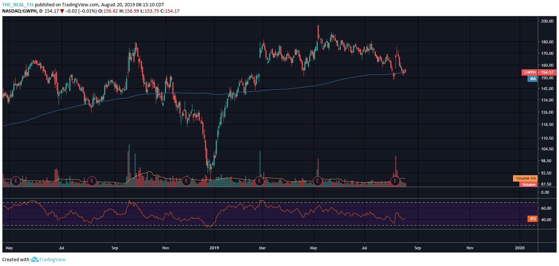
Task: Click the 92.50 price axis label
Action: 547,173
